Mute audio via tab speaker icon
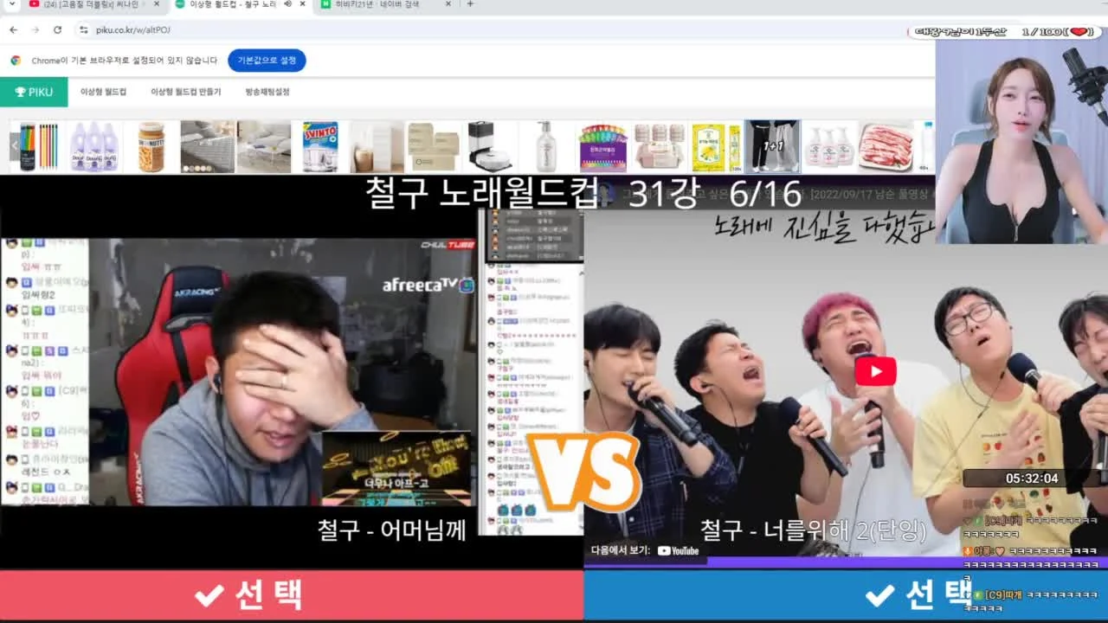Viewport: 1108px width, 623px height. [x=287, y=4]
